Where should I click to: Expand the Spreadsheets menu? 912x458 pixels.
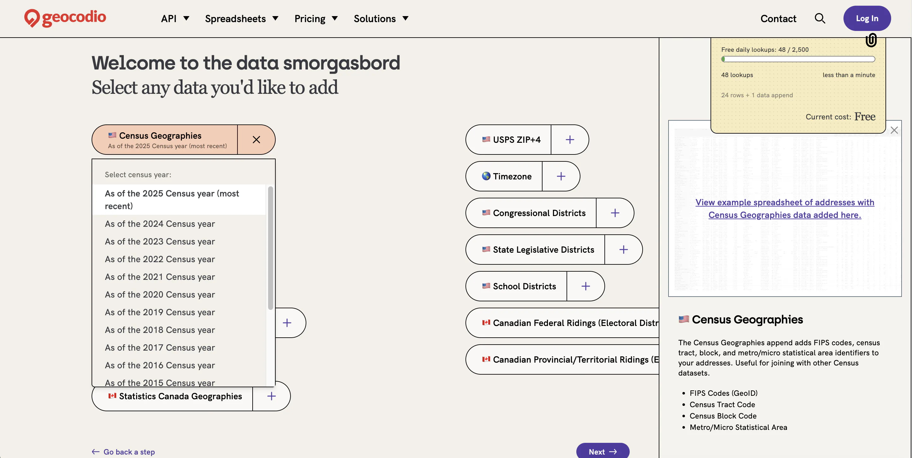point(242,18)
